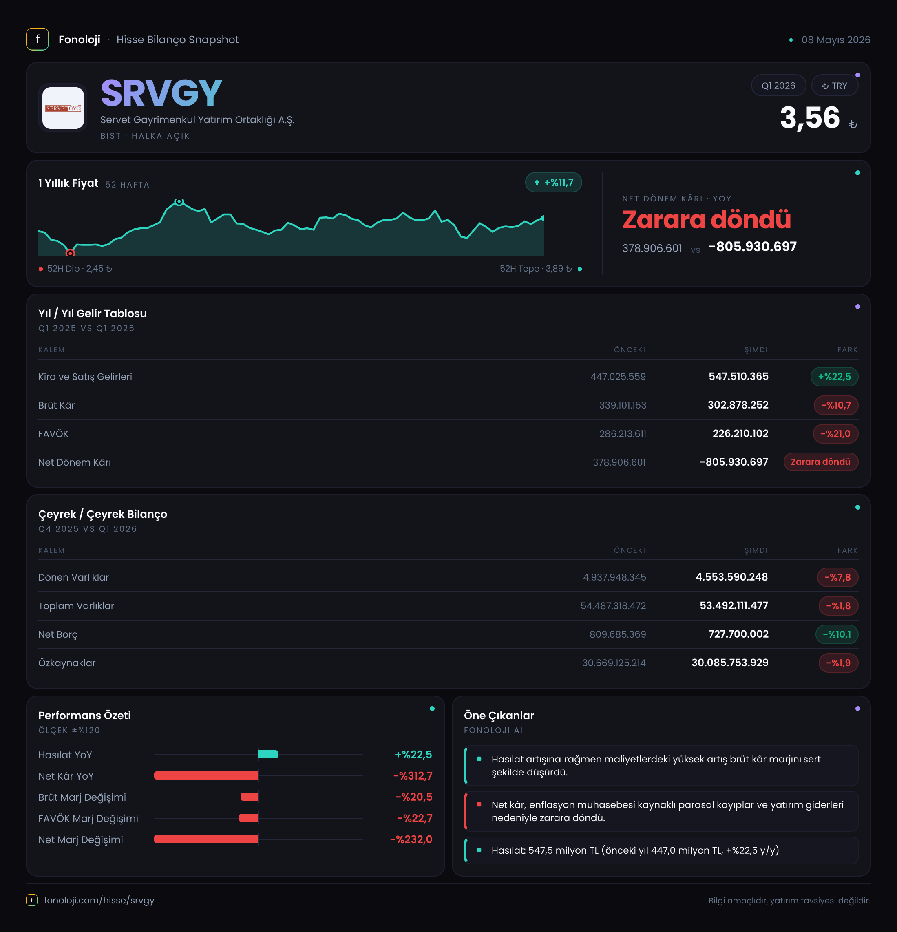This screenshot has height=932, width=897.
Task: Click the value 727.700.002
Action: (x=738, y=634)
